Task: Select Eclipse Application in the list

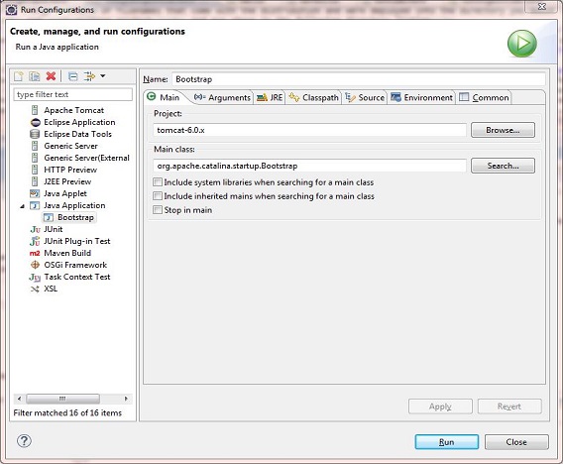Action: coord(79,122)
